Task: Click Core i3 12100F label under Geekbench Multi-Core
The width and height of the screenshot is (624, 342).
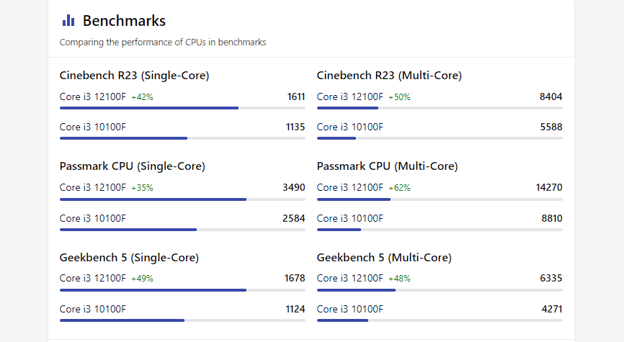Action: (349, 279)
